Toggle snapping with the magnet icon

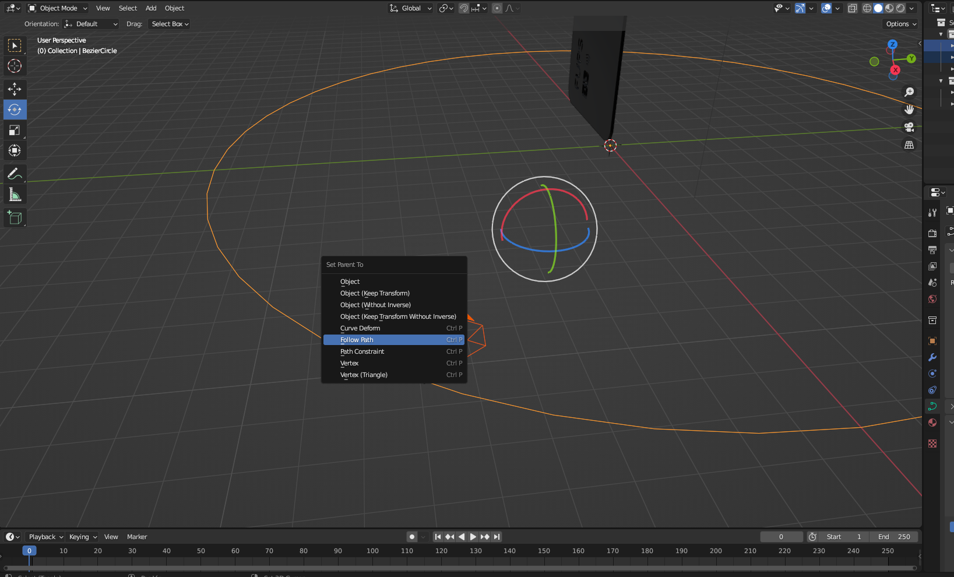tap(464, 8)
